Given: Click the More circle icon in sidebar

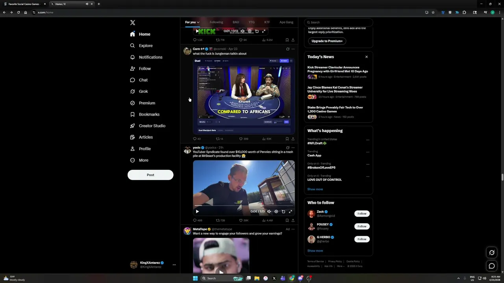Looking at the screenshot, I should (x=132, y=160).
